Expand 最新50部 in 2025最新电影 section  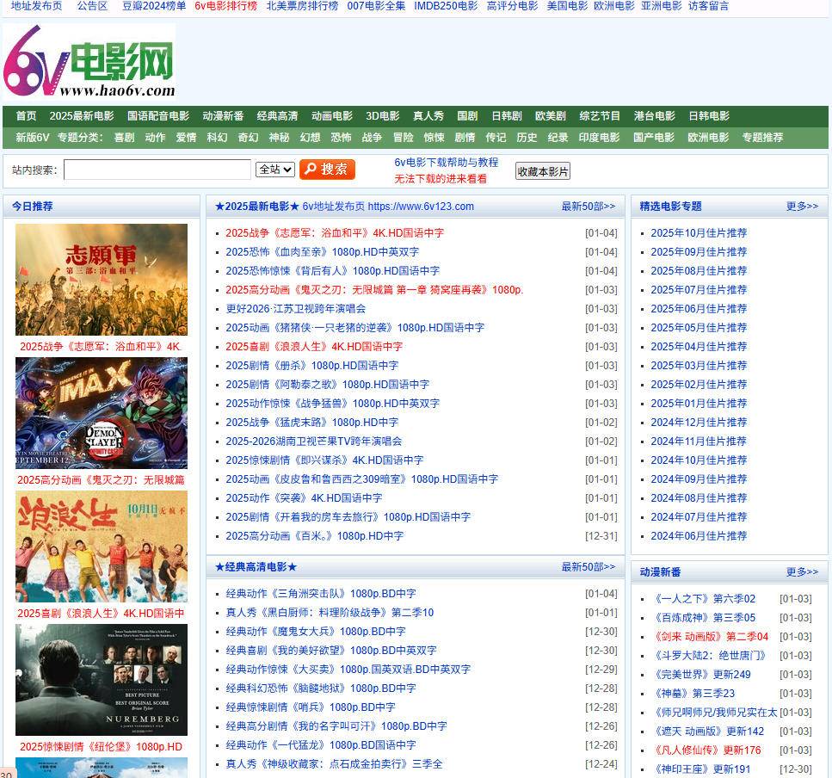click(x=588, y=207)
